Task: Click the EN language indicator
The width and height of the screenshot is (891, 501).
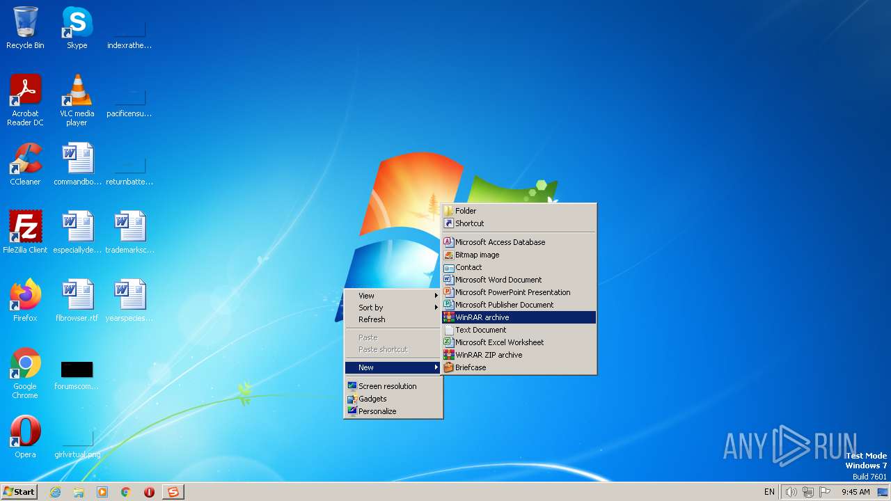Action: [x=769, y=492]
